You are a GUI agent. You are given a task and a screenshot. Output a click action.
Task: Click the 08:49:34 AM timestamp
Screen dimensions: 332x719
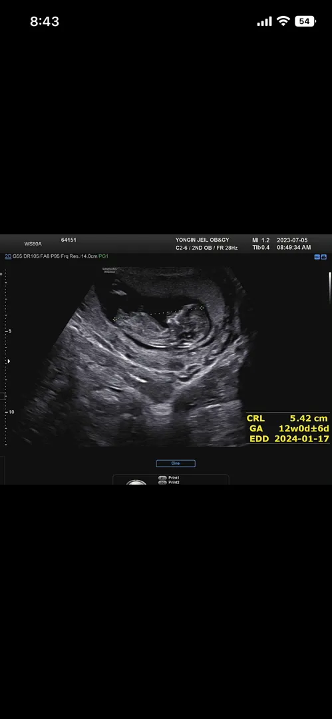(294, 248)
